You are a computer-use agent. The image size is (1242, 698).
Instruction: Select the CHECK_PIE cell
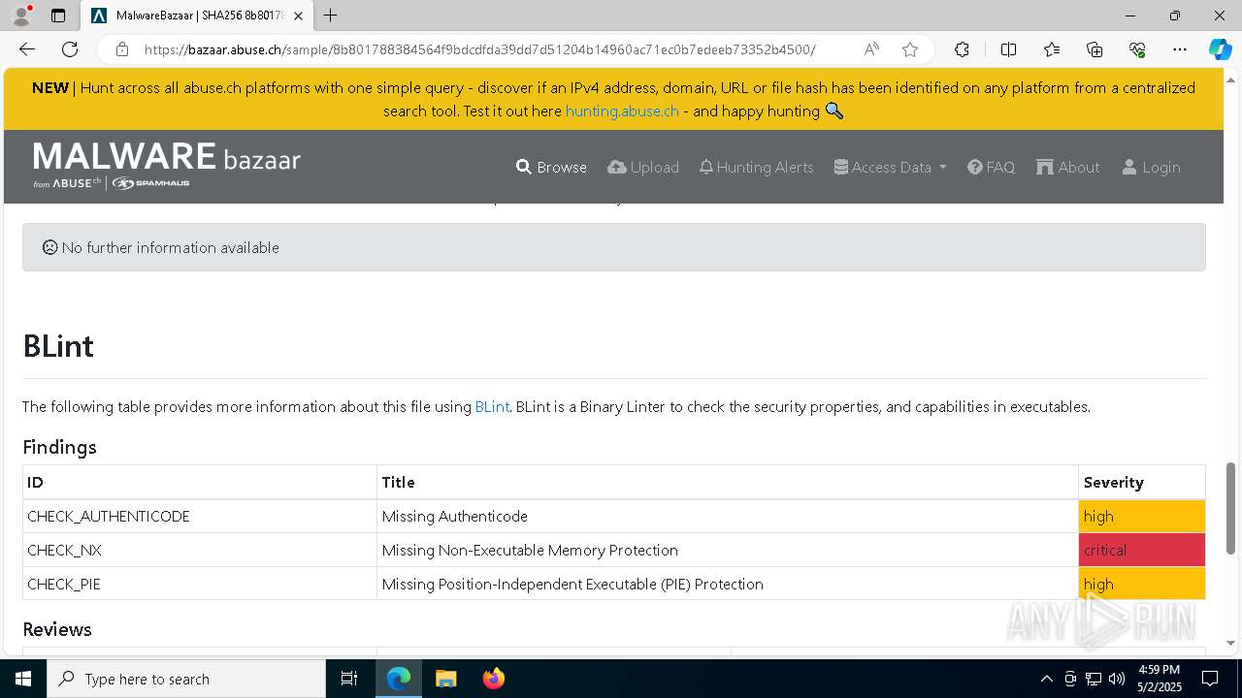coord(200,584)
